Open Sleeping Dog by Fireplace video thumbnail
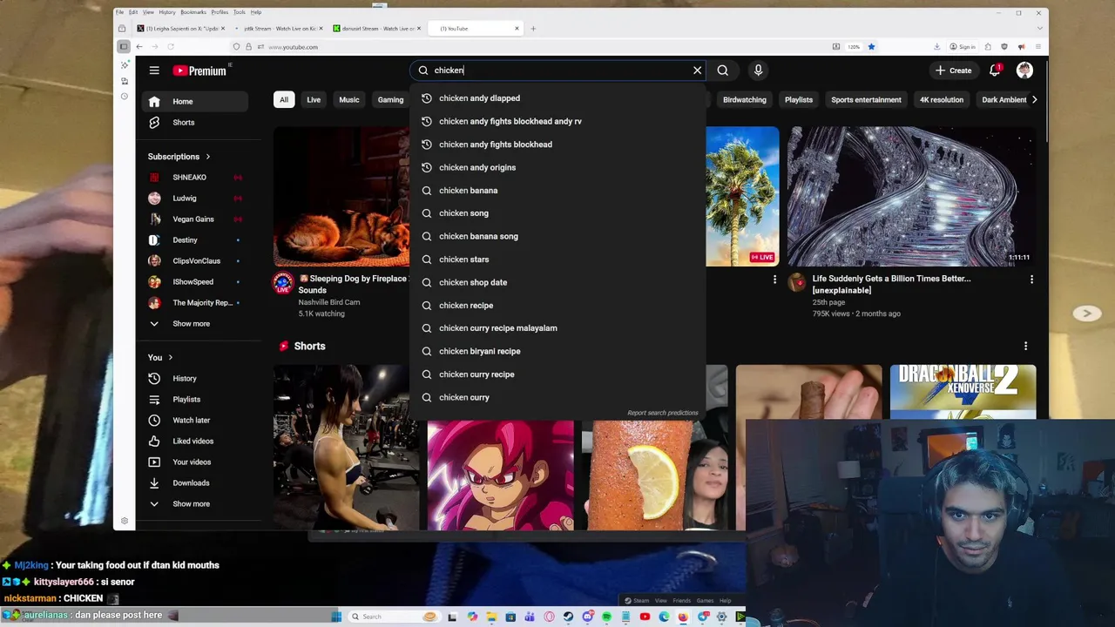 341,197
